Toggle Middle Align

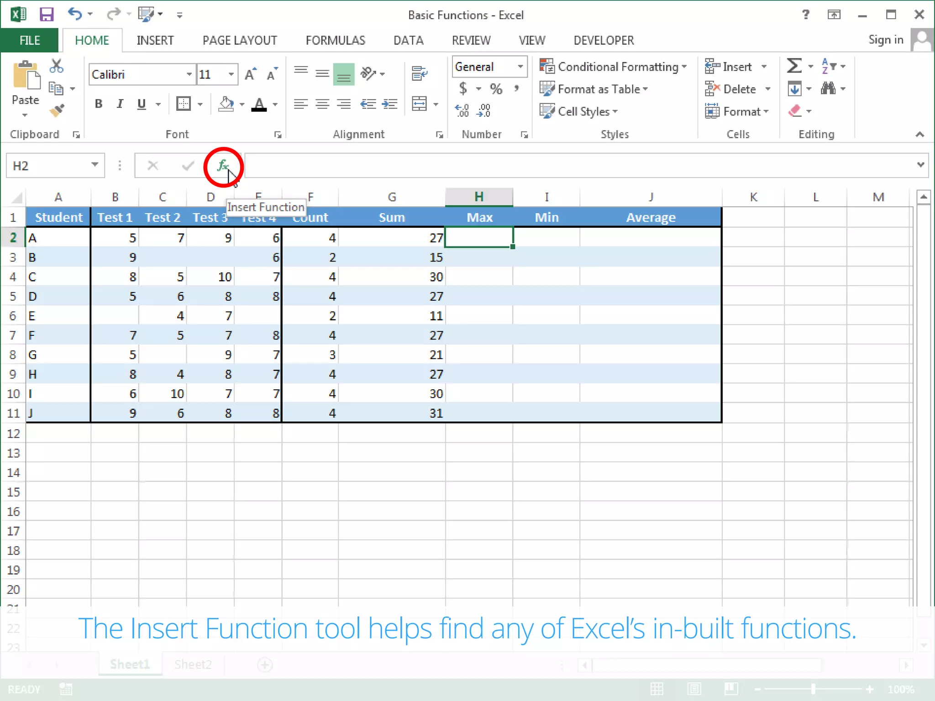pos(322,73)
